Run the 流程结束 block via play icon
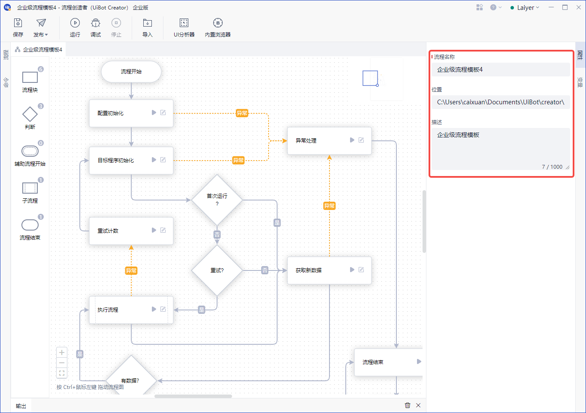586x413 pixels. pos(419,361)
